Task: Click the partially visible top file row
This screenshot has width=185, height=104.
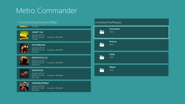Action: (54, 27)
